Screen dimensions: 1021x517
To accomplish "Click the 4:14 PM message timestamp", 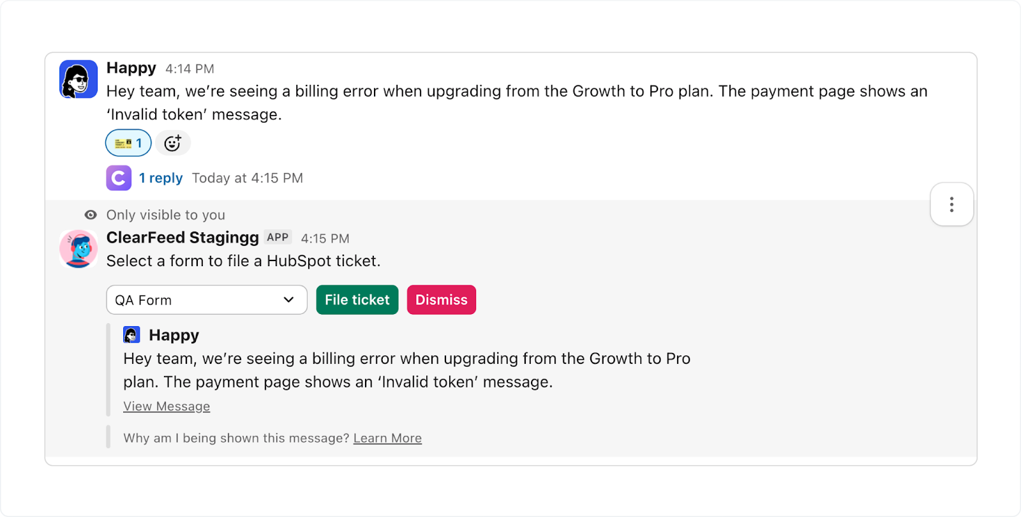I will pos(190,68).
